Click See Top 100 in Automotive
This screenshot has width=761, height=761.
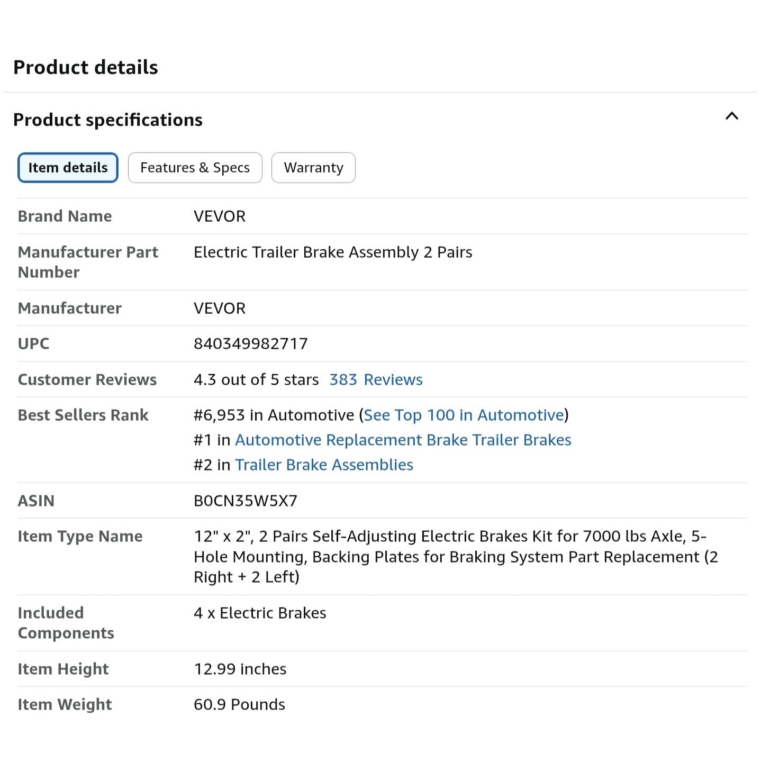pyautogui.click(x=465, y=415)
